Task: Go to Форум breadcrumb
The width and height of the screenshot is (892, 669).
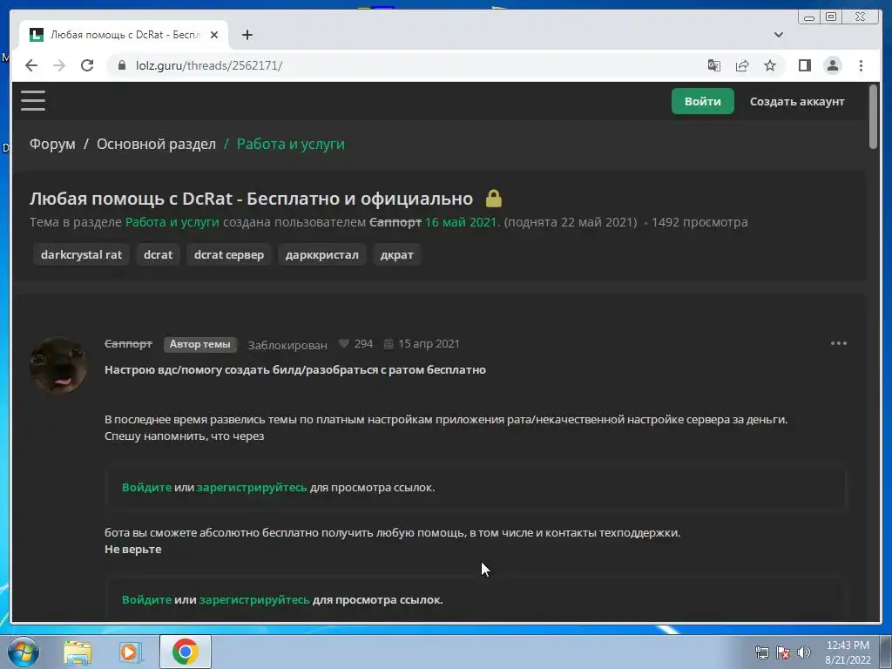Action: pos(52,144)
